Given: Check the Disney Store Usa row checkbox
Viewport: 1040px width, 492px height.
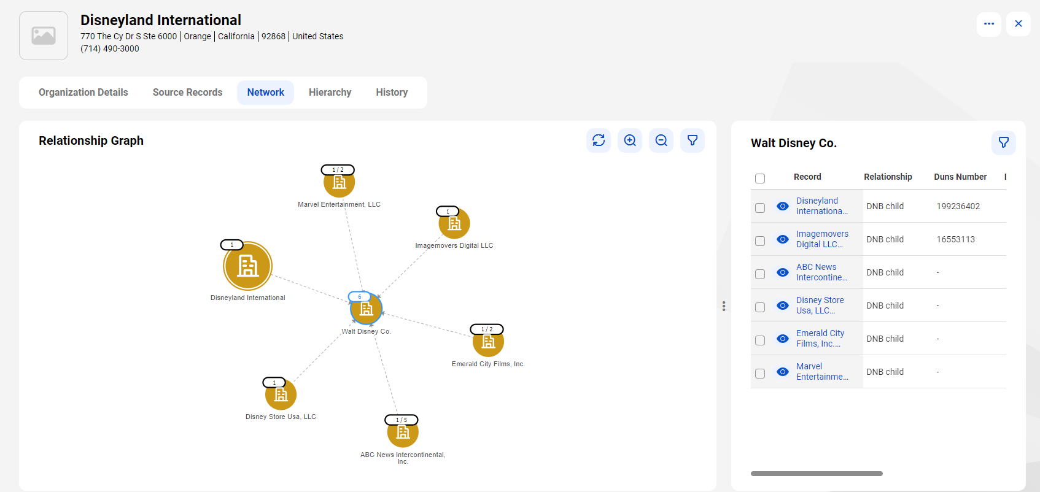Looking at the screenshot, I should click(x=760, y=307).
